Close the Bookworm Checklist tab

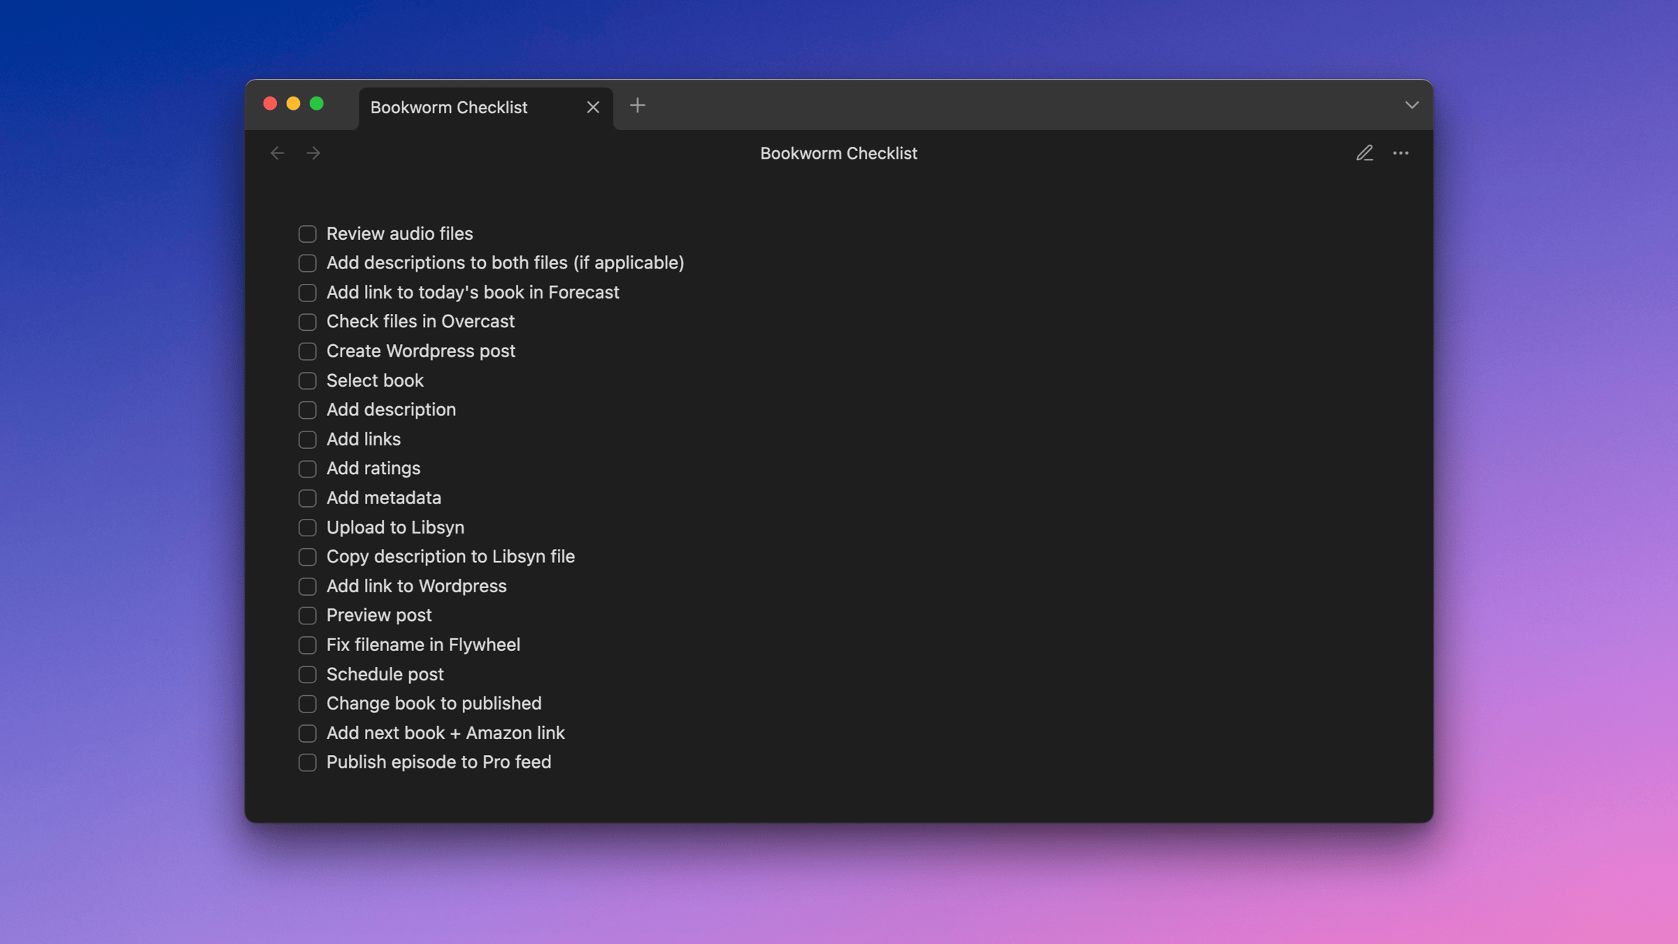click(593, 107)
